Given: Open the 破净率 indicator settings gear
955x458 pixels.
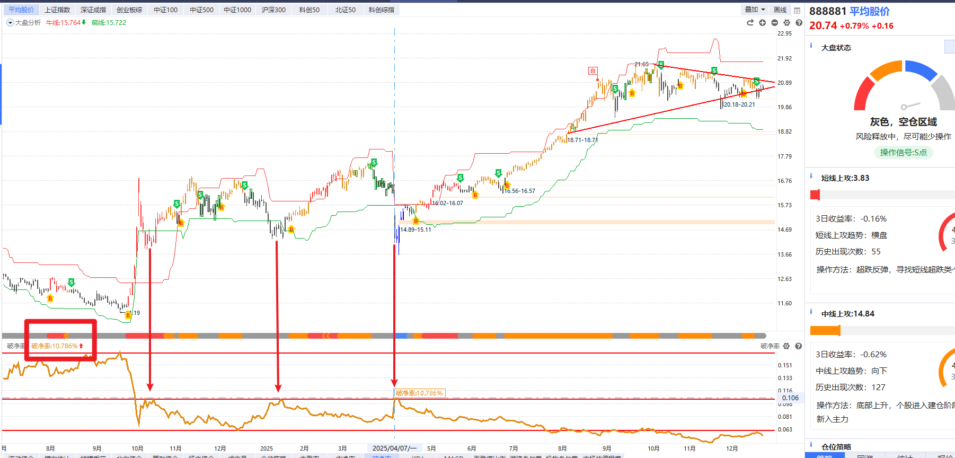Looking at the screenshot, I should pyautogui.click(x=786, y=346).
